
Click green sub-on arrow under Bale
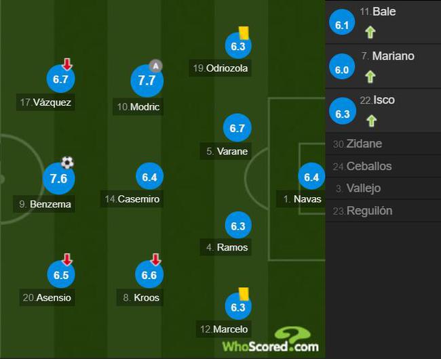click(x=370, y=32)
